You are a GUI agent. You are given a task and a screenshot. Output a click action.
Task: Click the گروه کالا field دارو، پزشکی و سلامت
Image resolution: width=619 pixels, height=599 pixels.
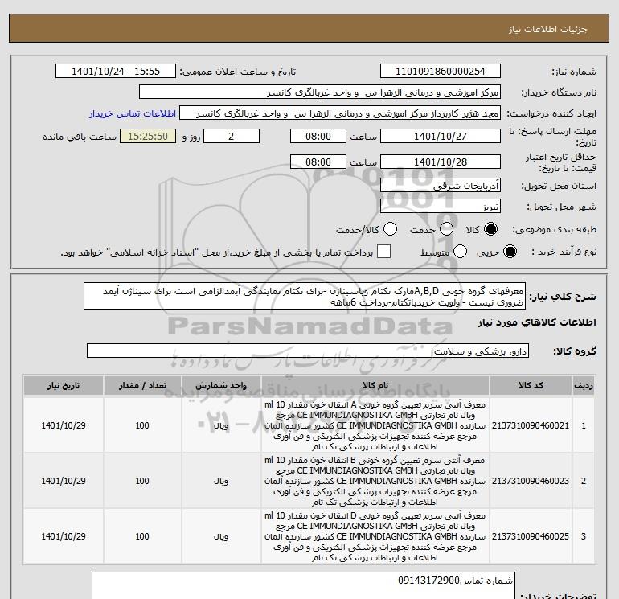308,351
